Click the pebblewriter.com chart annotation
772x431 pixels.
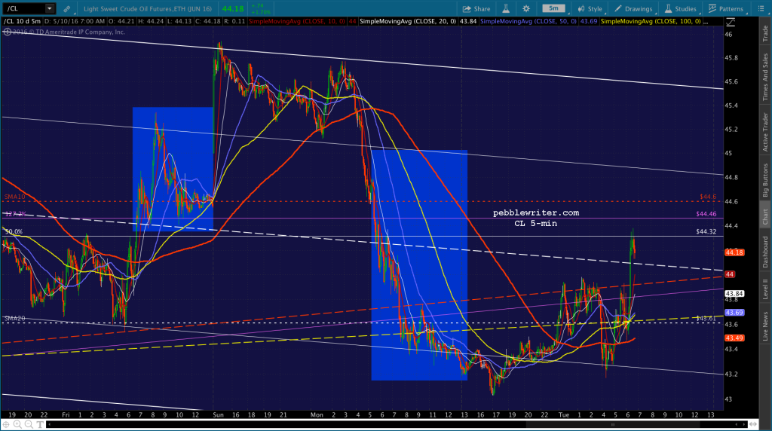(536, 213)
